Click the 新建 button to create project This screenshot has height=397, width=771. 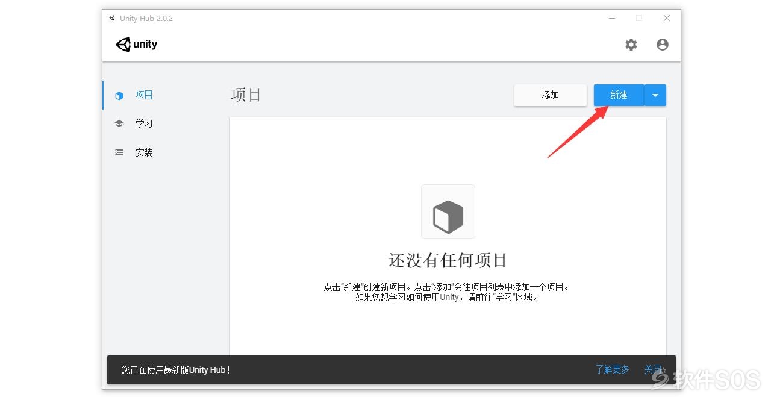[x=619, y=95]
